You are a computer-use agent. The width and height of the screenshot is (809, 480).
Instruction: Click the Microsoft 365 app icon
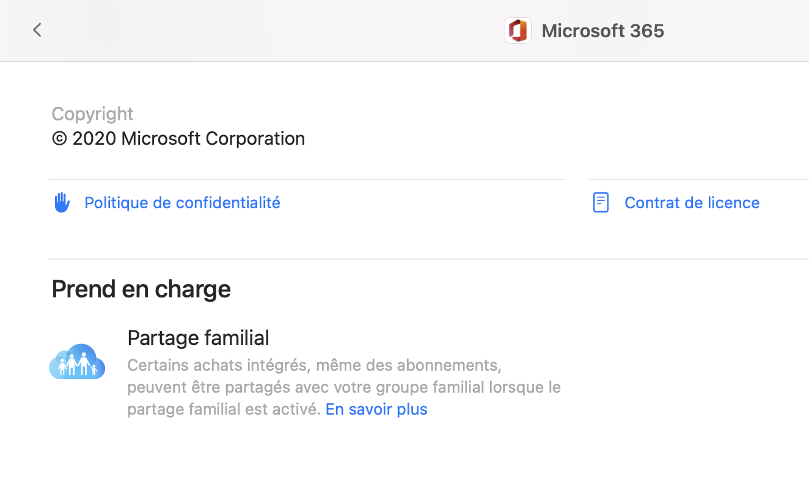tap(518, 31)
